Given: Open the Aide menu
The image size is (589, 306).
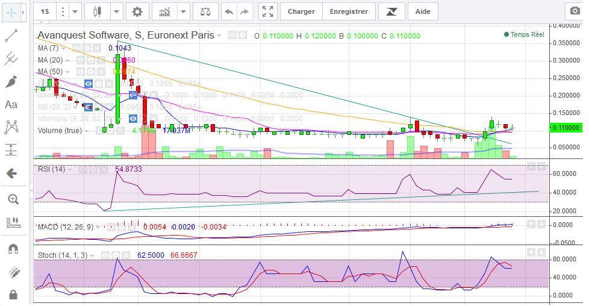Looking at the screenshot, I should coord(423,11).
